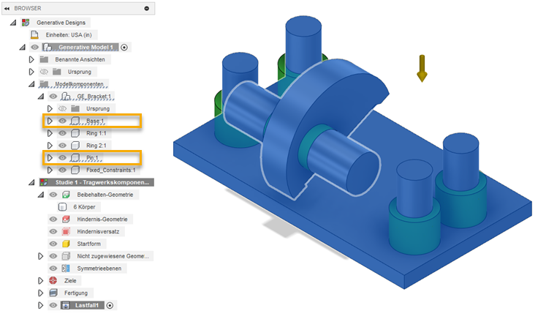Toggle visibility of Generative Model 1
Image resolution: width=546 pixels, height=319 pixels.
35,47
